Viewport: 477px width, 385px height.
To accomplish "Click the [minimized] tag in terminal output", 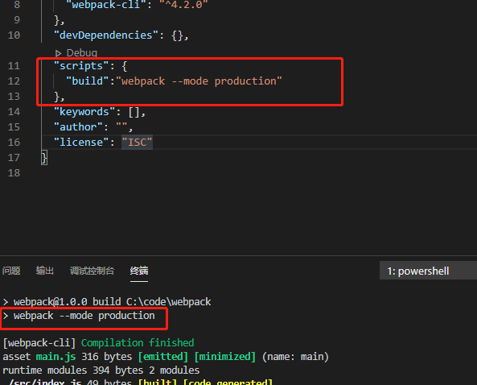I will 225,357.
